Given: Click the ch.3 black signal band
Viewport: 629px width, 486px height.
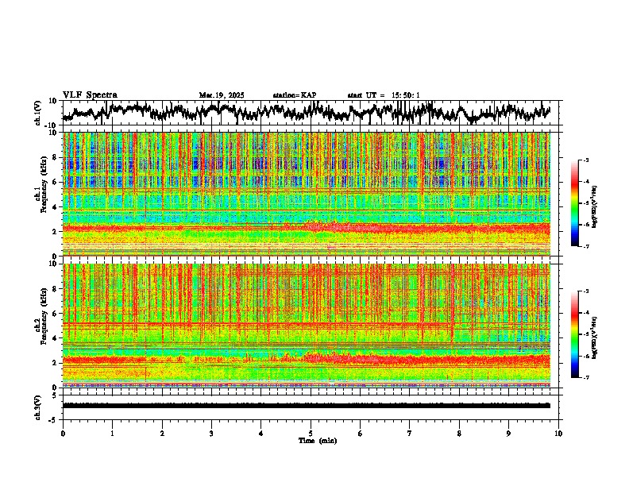Looking at the screenshot, I should 307,406.
